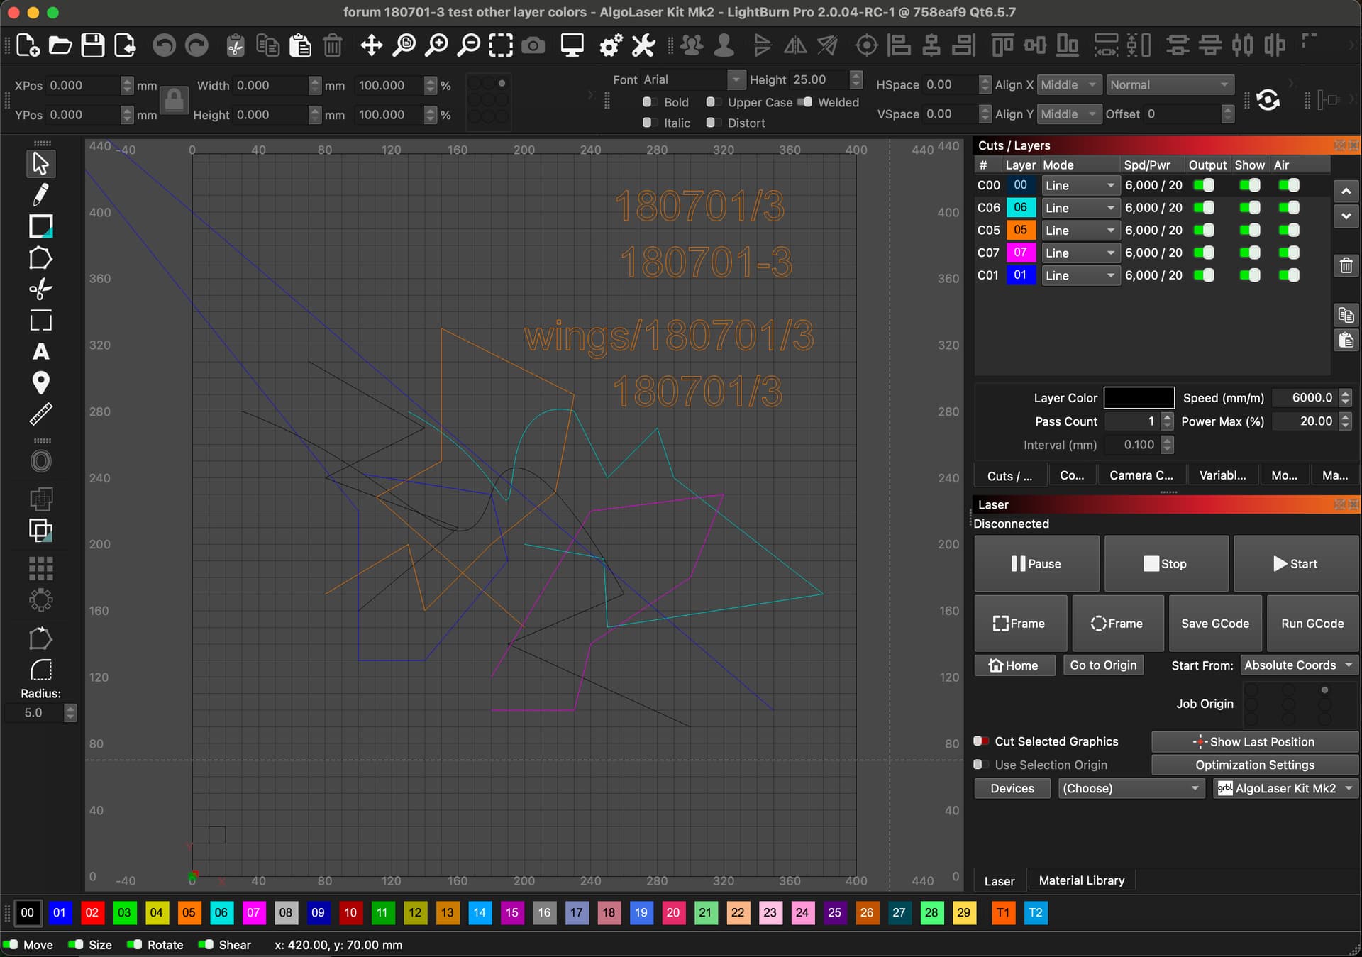Enable Cut Selected Graphics switch
Image resolution: width=1362 pixels, height=957 pixels.
coord(982,741)
